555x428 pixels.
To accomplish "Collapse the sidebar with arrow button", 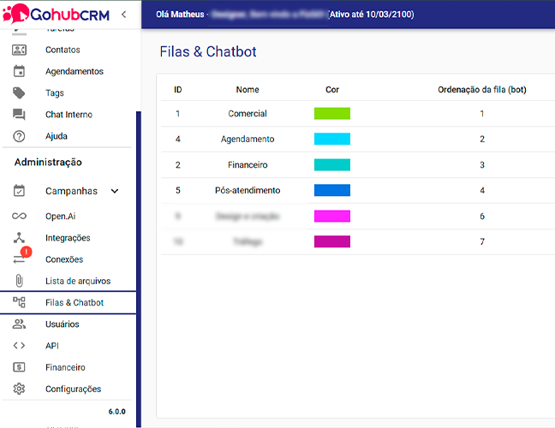I will coord(123,14).
